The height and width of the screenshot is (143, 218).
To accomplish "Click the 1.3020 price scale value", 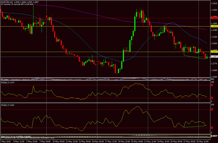I will 214,43.
